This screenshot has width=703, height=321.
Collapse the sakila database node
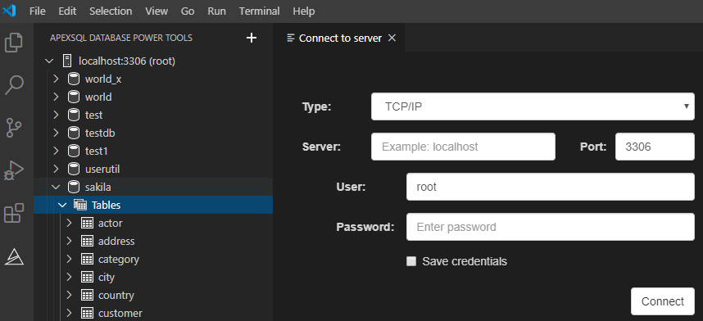pos(56,187)
